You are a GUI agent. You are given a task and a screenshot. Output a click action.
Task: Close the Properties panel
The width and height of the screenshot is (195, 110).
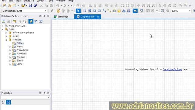48,93
